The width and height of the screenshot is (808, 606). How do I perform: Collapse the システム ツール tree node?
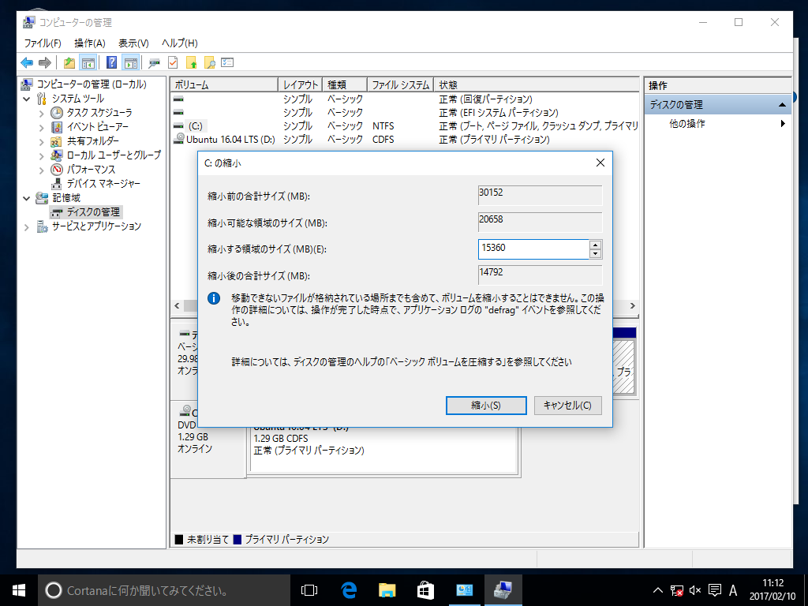27,99
